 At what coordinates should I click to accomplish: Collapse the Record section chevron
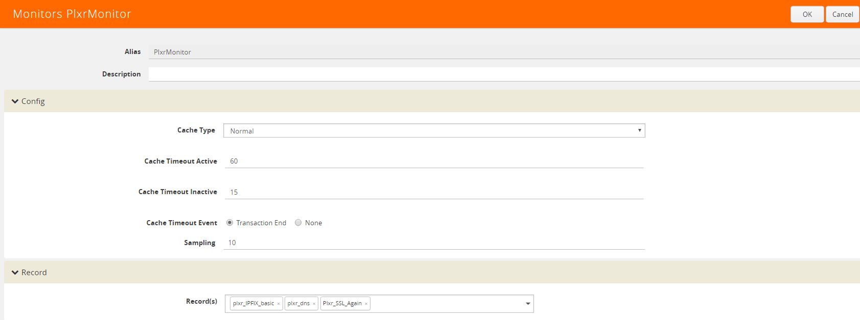click(15, 273)
